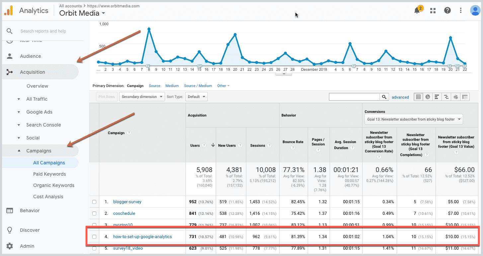Open the how-to-set-up-google-analytics campaign link
This screenshot has width=483, height=256.
coord(142,237)
